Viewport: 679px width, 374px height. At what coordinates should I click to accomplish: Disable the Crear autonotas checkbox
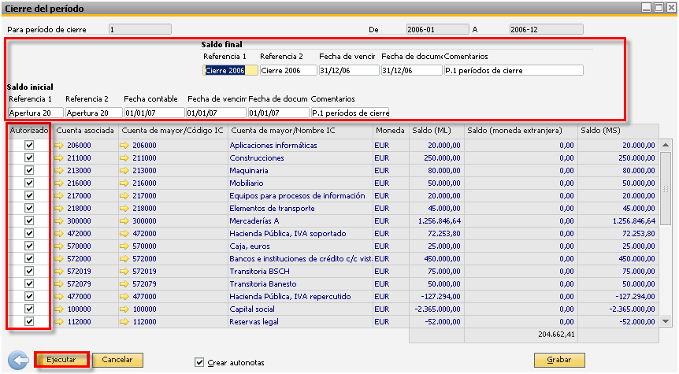199,362
